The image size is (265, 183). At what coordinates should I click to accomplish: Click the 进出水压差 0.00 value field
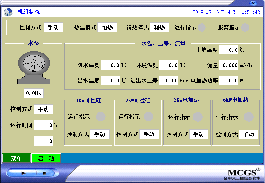pyautogui.click(x=169, y=80)
